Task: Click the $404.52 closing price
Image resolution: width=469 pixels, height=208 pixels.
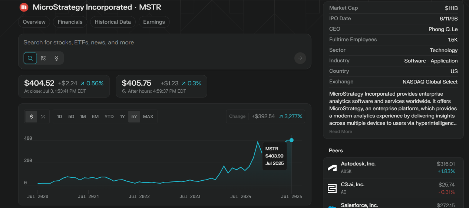Action: [x=39, y=83]
